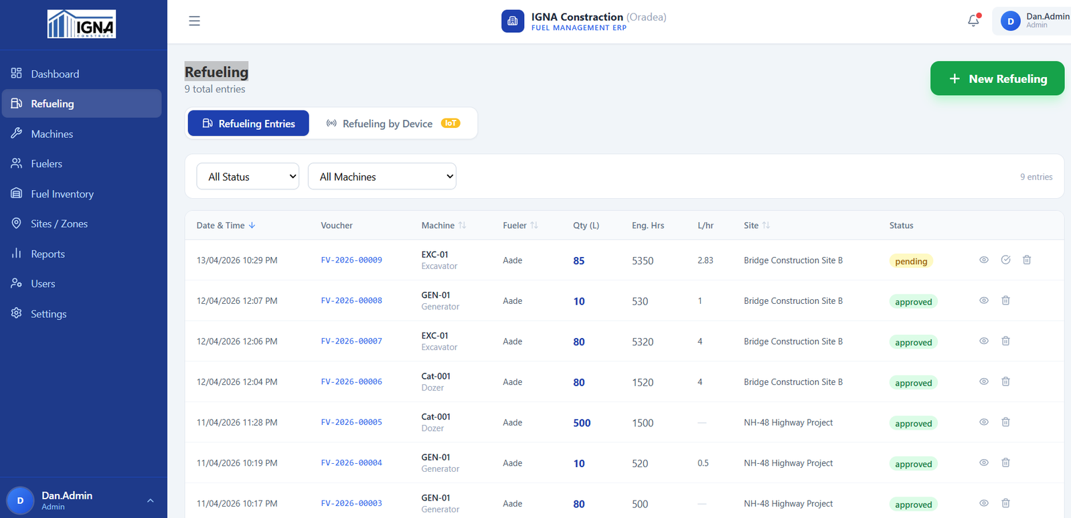Toggle the Date & Time sort arrow

(x=252, y=226)
